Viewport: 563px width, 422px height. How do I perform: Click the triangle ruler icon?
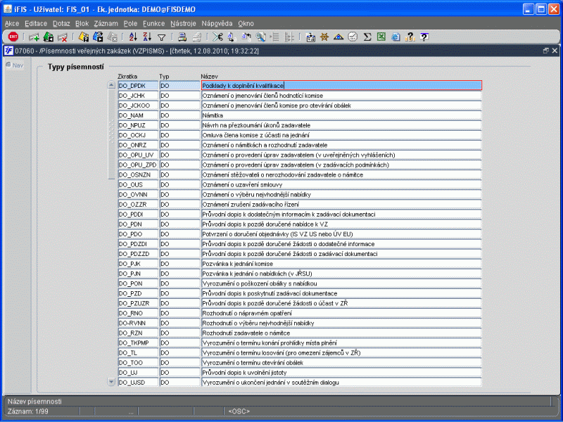point(339,37)
